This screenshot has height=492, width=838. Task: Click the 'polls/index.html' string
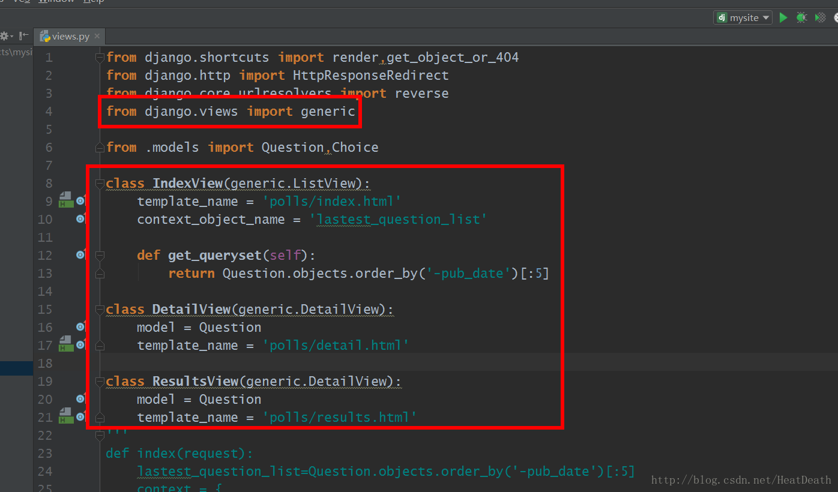pos(331,202)
